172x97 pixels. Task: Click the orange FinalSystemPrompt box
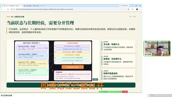click(73, 67)
